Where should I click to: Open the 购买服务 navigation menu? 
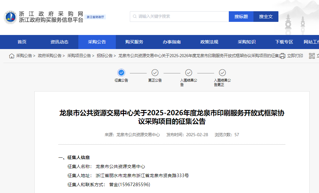134,42
